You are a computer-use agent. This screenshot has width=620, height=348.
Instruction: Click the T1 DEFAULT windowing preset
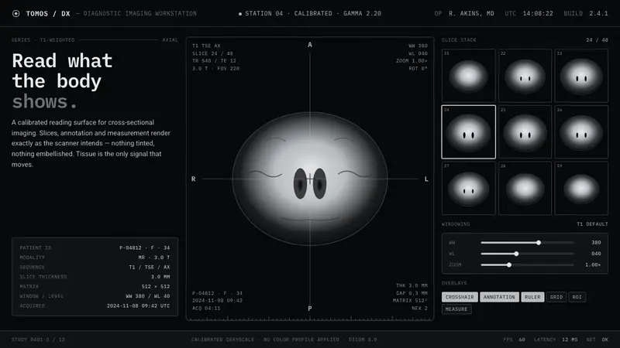click(x=592, y=224)
